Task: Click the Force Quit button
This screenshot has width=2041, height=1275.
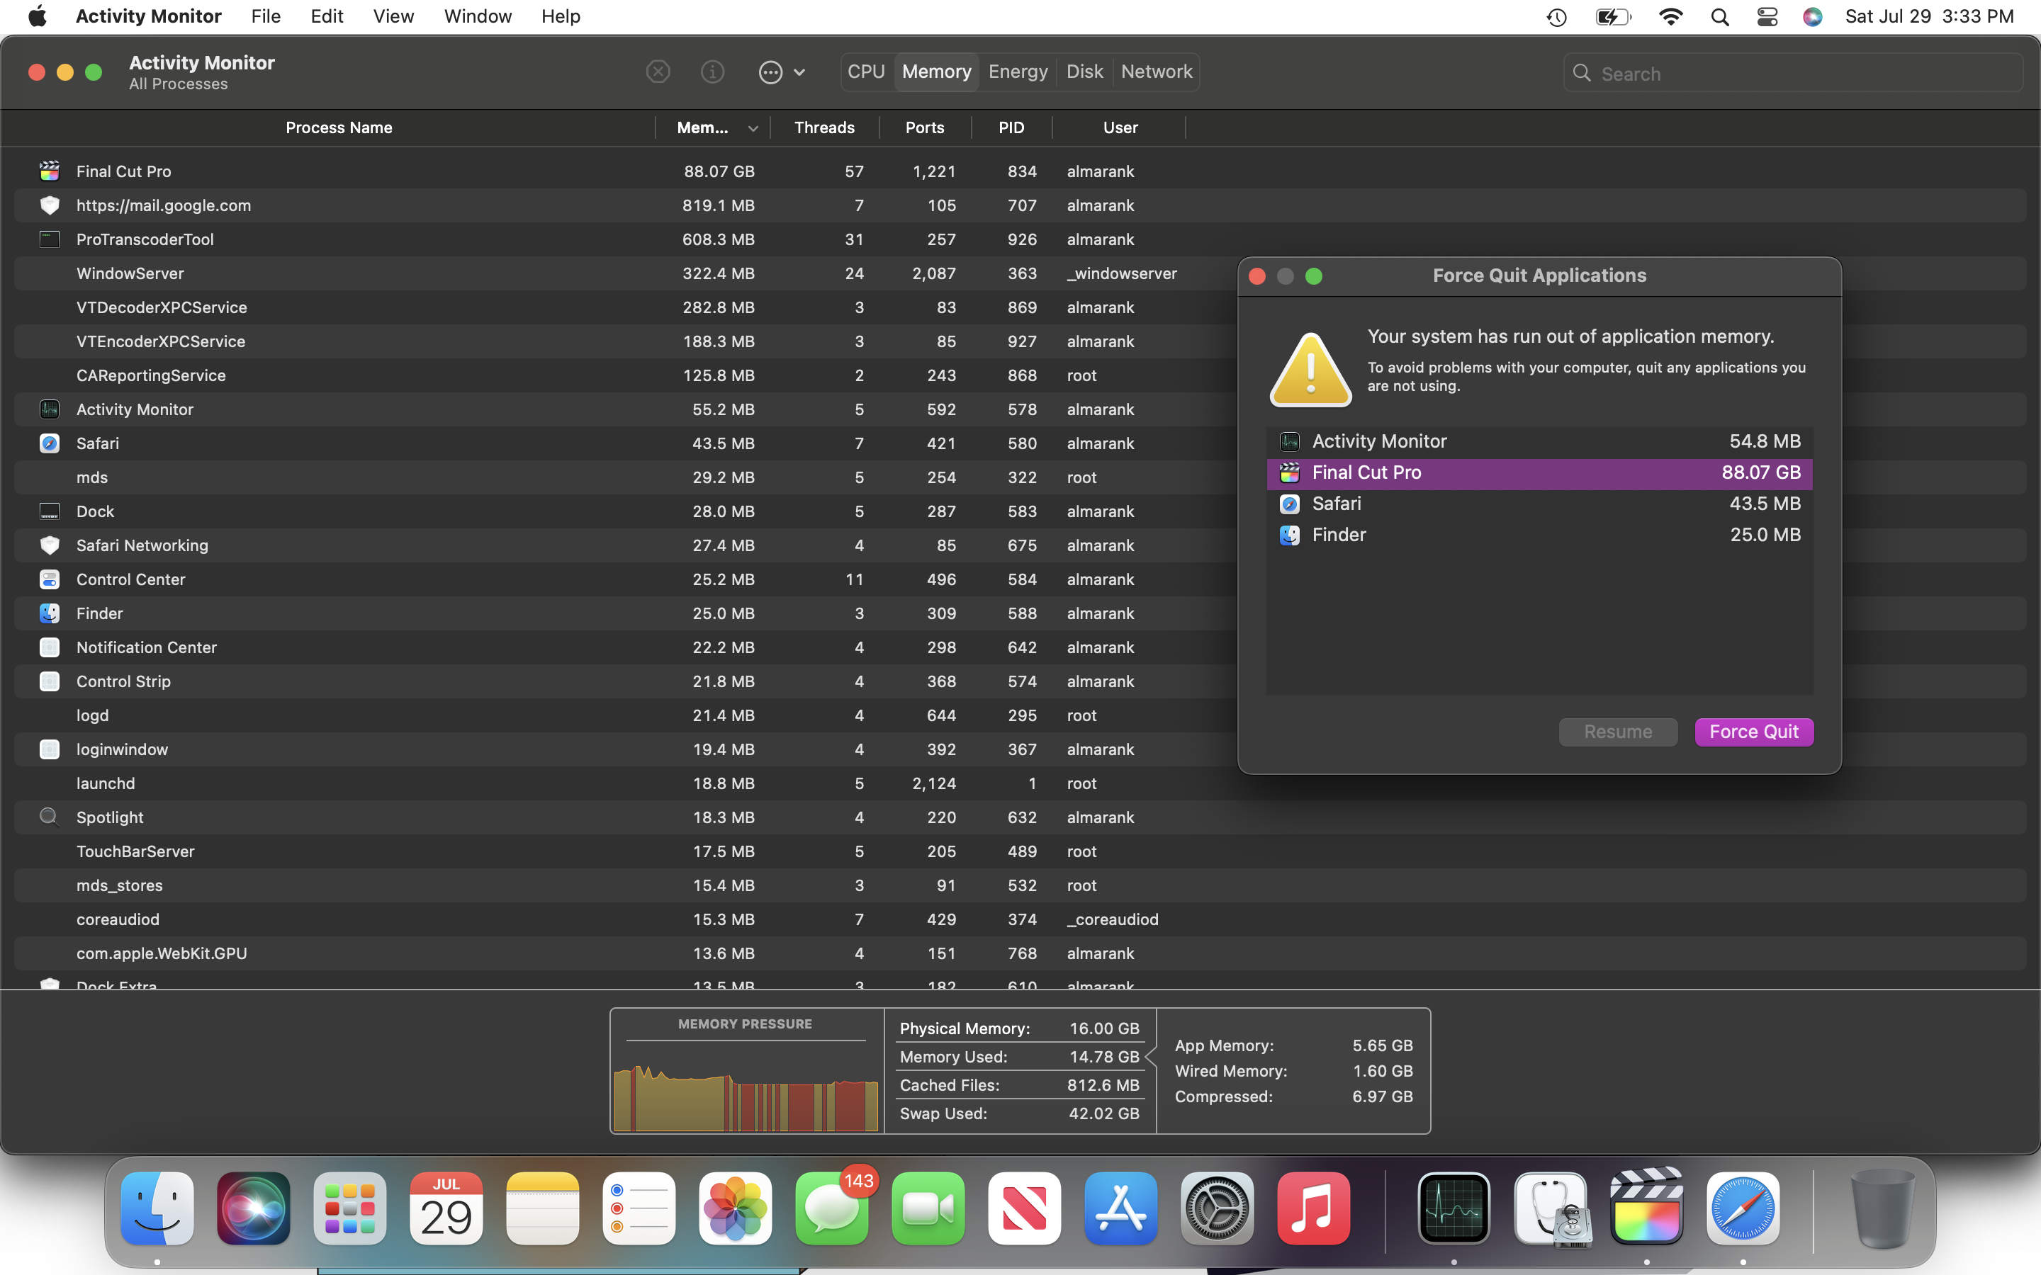Action: click(x=1753, y=732)
